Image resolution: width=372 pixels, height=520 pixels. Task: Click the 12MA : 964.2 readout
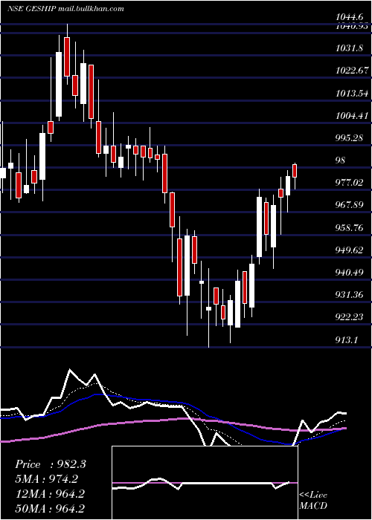(50, 494)
